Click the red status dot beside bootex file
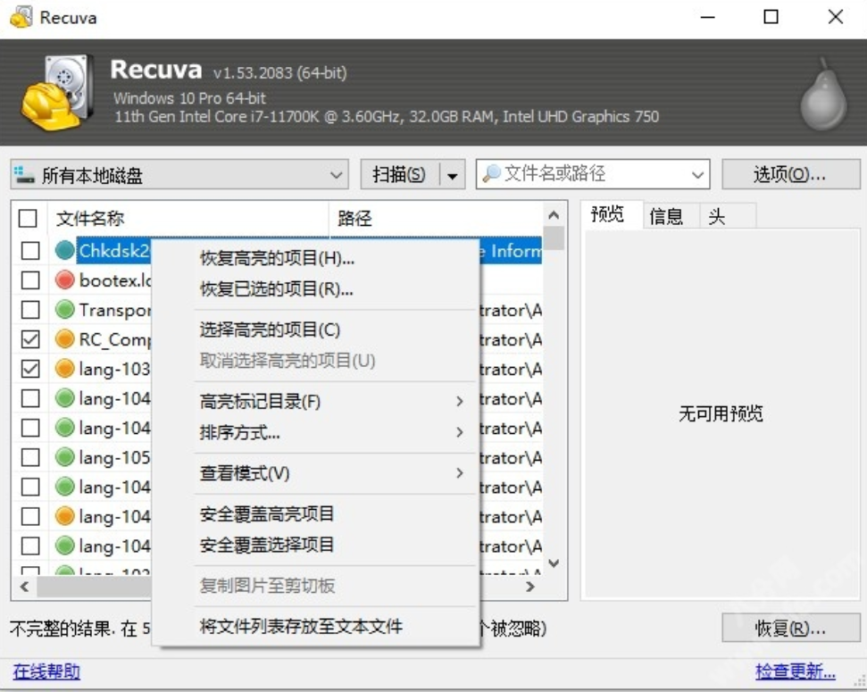 click(x=65, y=280)
